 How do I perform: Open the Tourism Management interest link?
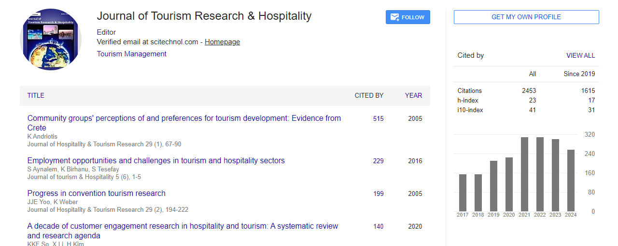[132, 54]
